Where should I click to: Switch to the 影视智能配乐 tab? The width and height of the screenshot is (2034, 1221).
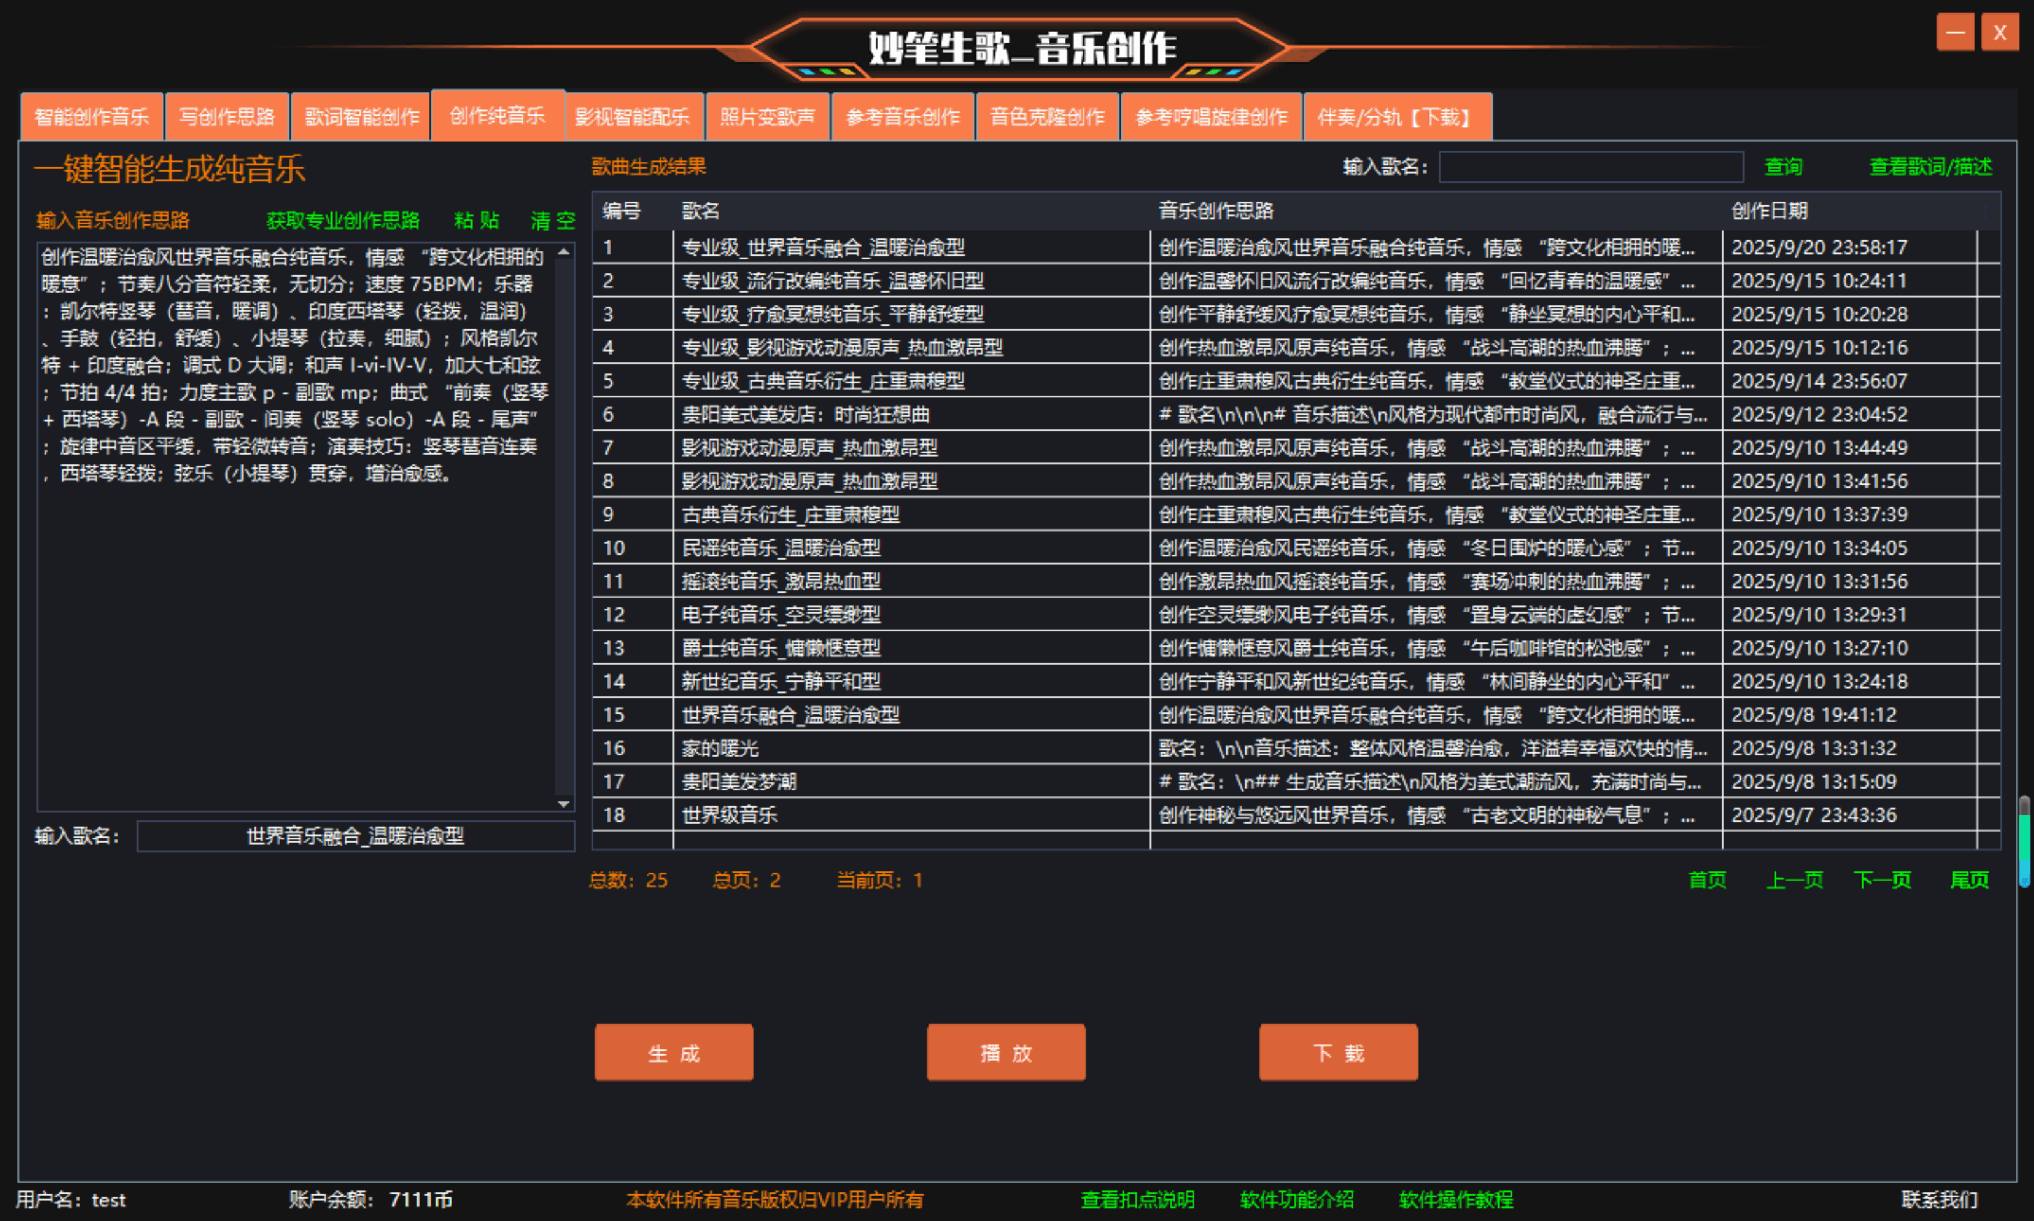(633, 117)
